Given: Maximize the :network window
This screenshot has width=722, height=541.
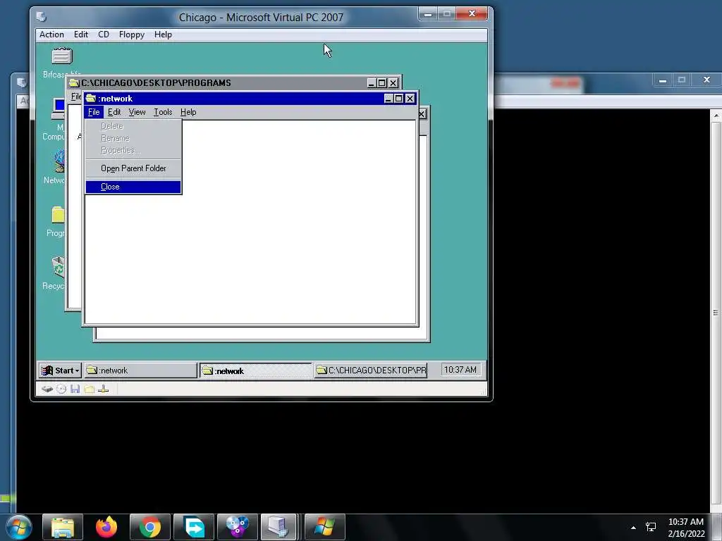Looking at the screenshot, I should click(x=399, y=99).
